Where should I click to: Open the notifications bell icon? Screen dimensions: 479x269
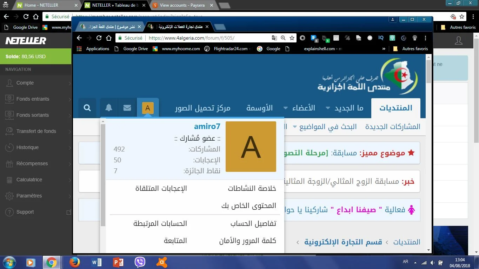click(x=109, y=108)
